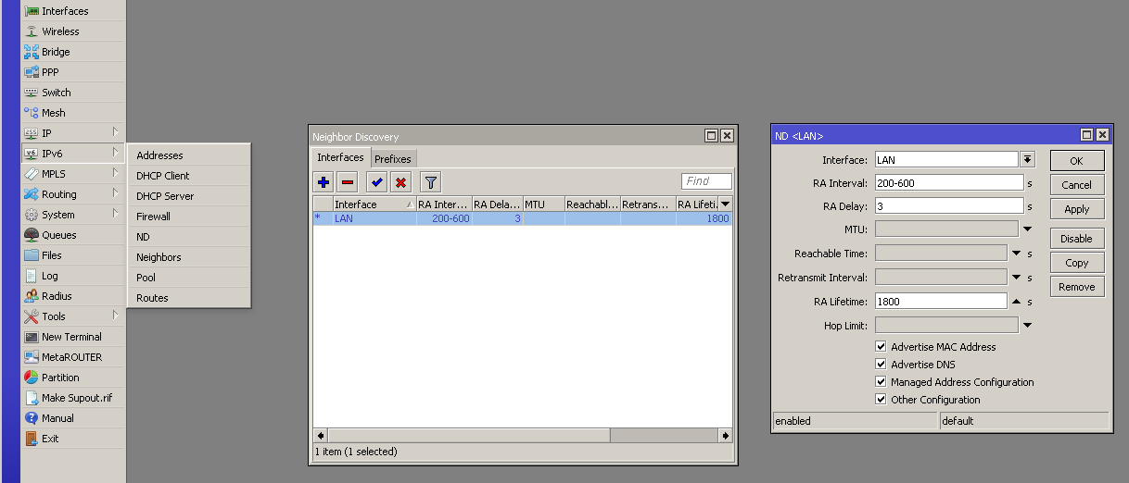Open the Partition sidebar item

pyautogui.click(x=72, y=378)
